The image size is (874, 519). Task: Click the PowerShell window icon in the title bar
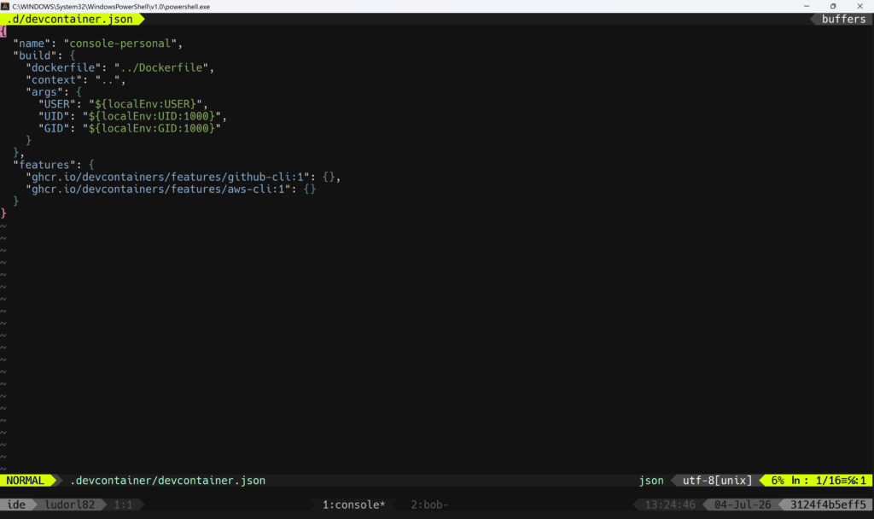(5, 6)
